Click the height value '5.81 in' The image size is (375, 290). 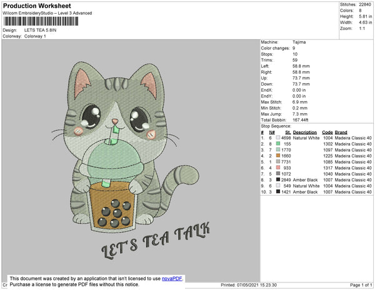[x=366, y=16]
